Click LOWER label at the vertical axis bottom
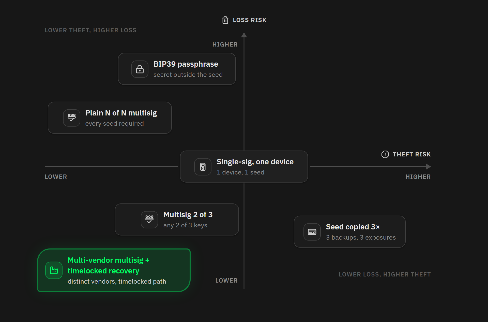 (226, 281)
